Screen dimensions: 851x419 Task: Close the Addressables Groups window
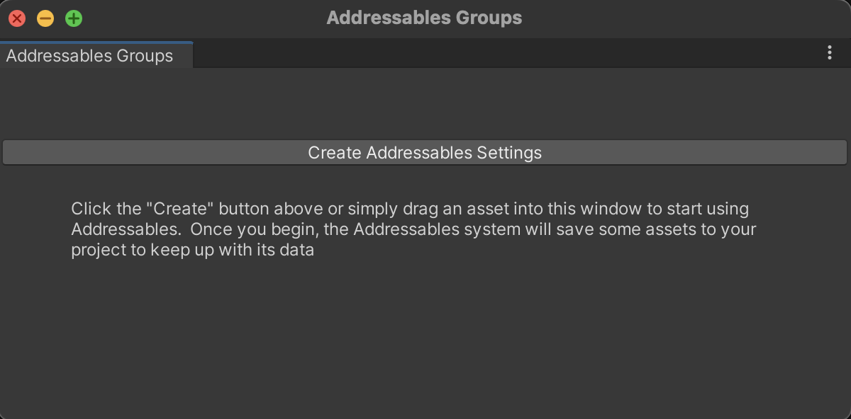coord(17,18)
